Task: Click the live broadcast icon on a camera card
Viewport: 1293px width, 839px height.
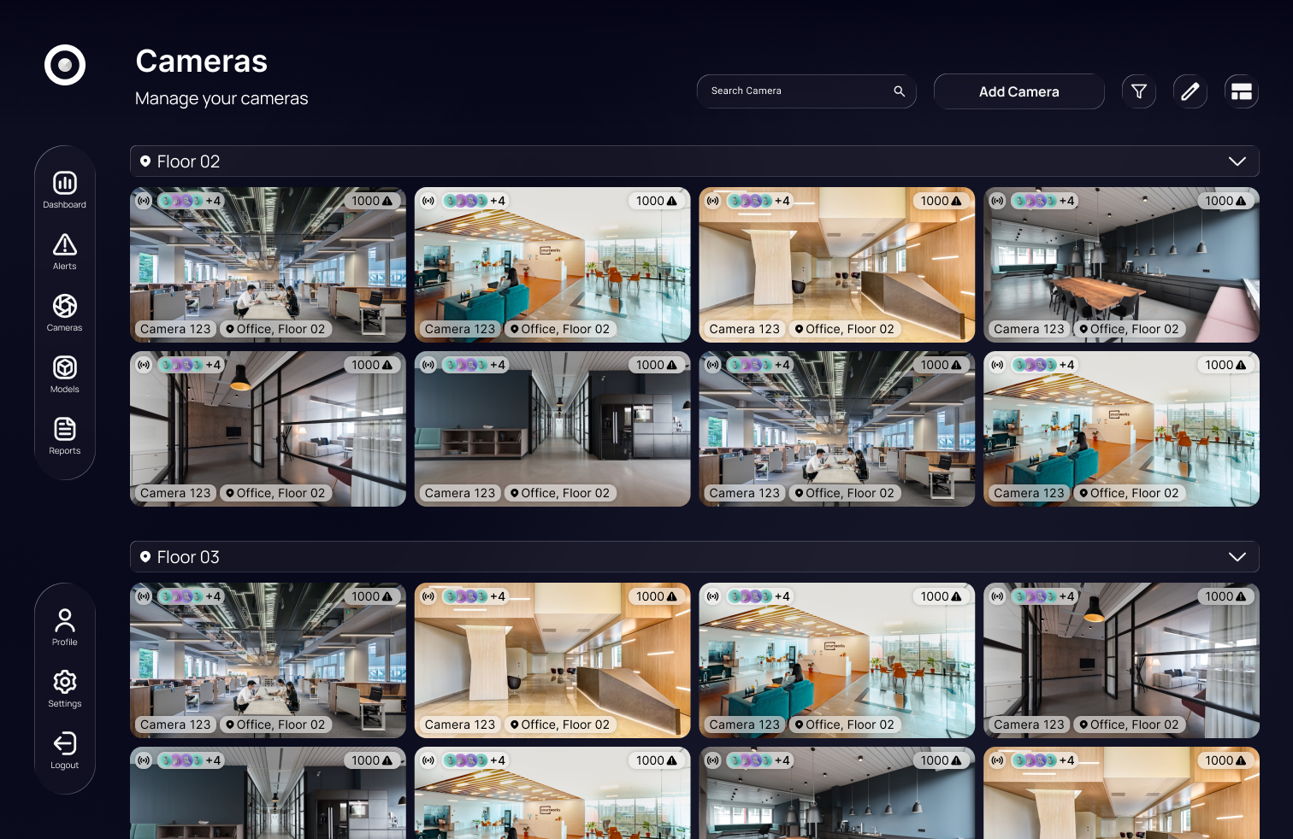Action: pos(145,201)
